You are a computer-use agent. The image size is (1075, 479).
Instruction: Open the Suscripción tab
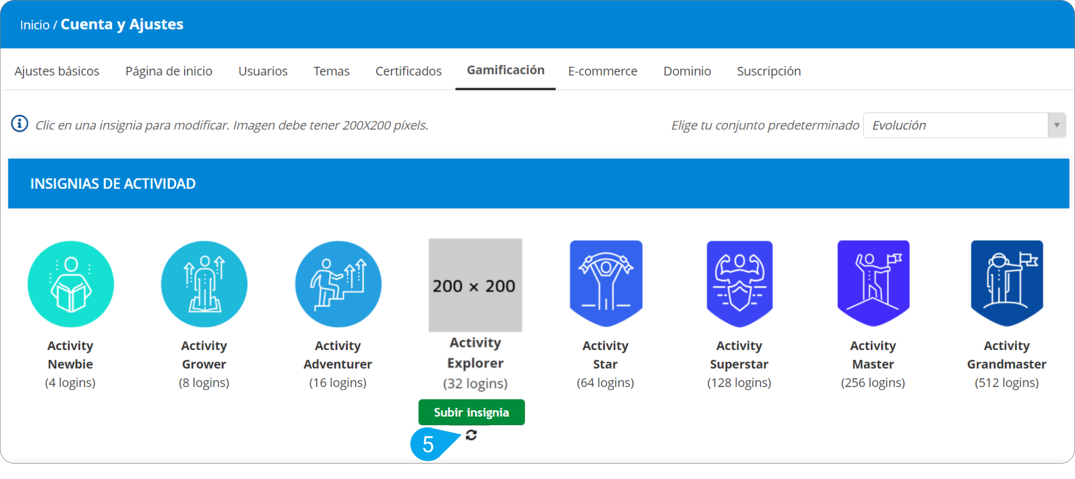click(x=769, y=71)
